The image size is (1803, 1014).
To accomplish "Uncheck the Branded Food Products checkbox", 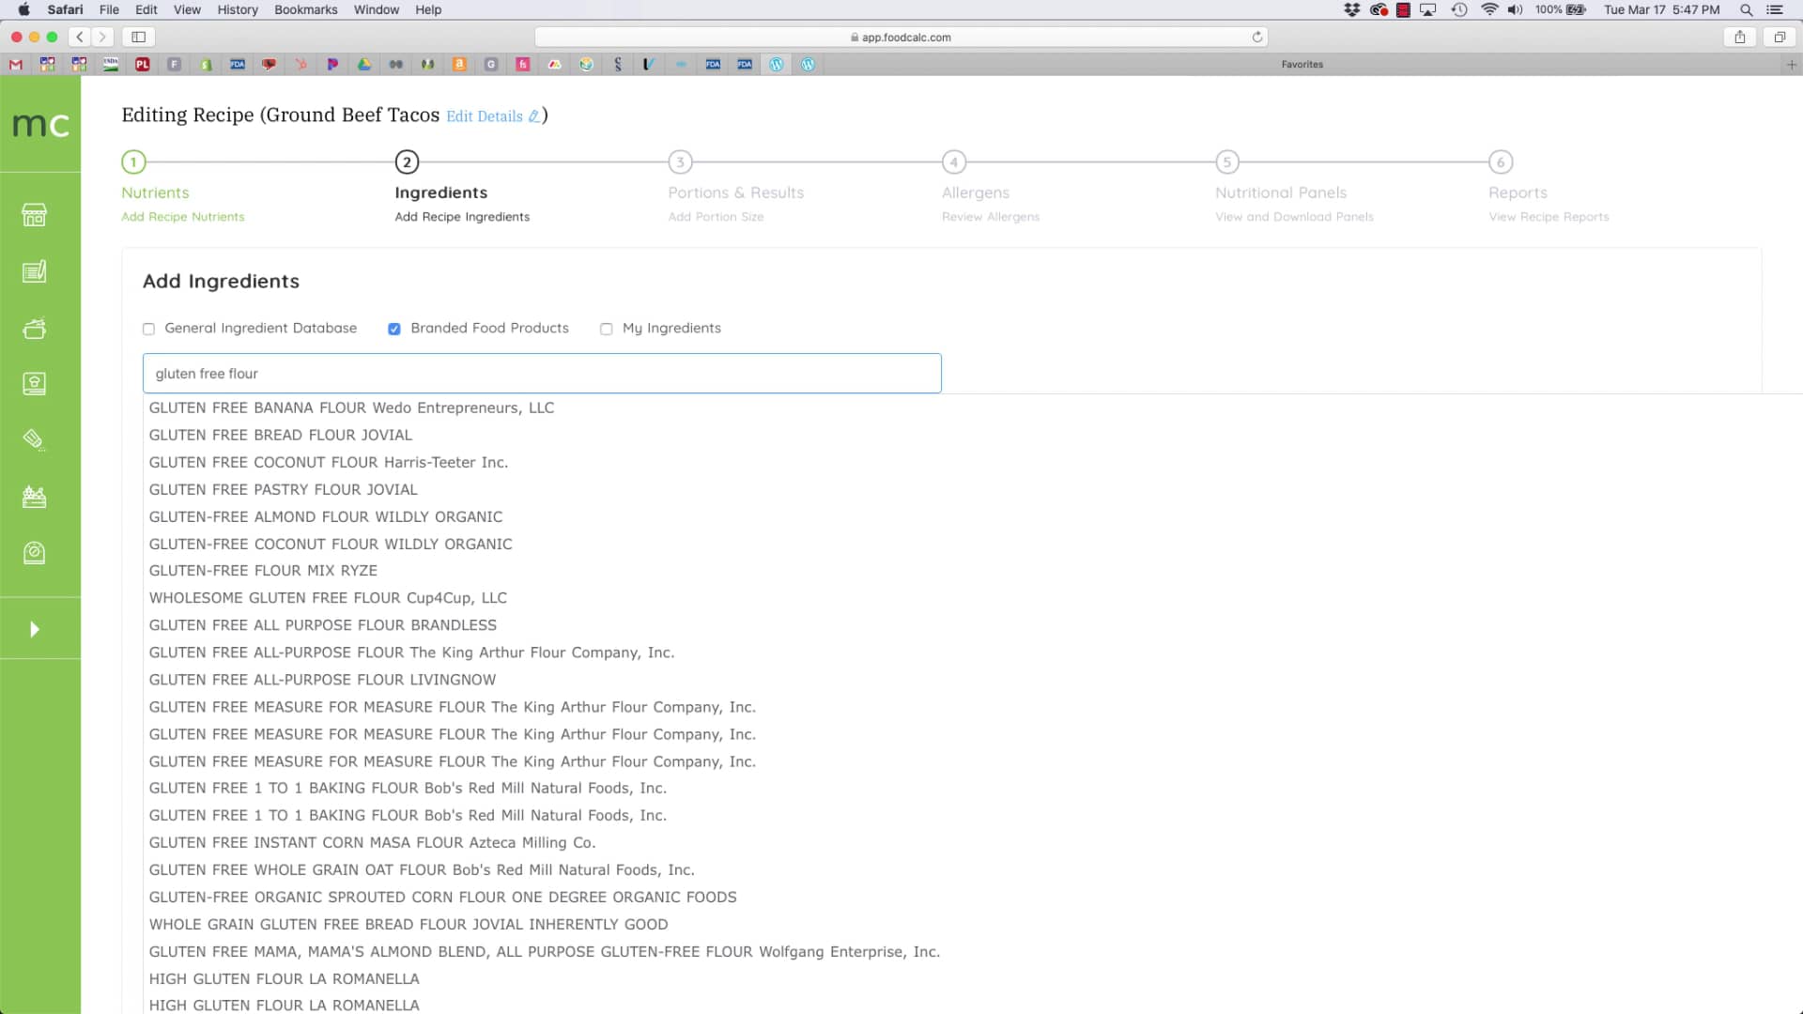I will [x=394, y=329].
